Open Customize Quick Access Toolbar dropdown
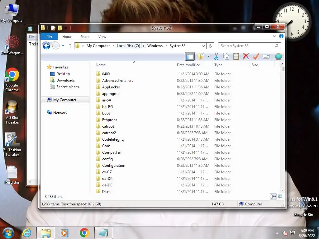319x239 pixels. pyautogui.click(x=66, y=28)
